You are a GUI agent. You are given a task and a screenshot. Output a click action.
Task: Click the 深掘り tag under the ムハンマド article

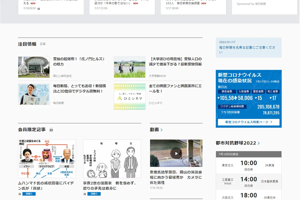click(29, 193)
